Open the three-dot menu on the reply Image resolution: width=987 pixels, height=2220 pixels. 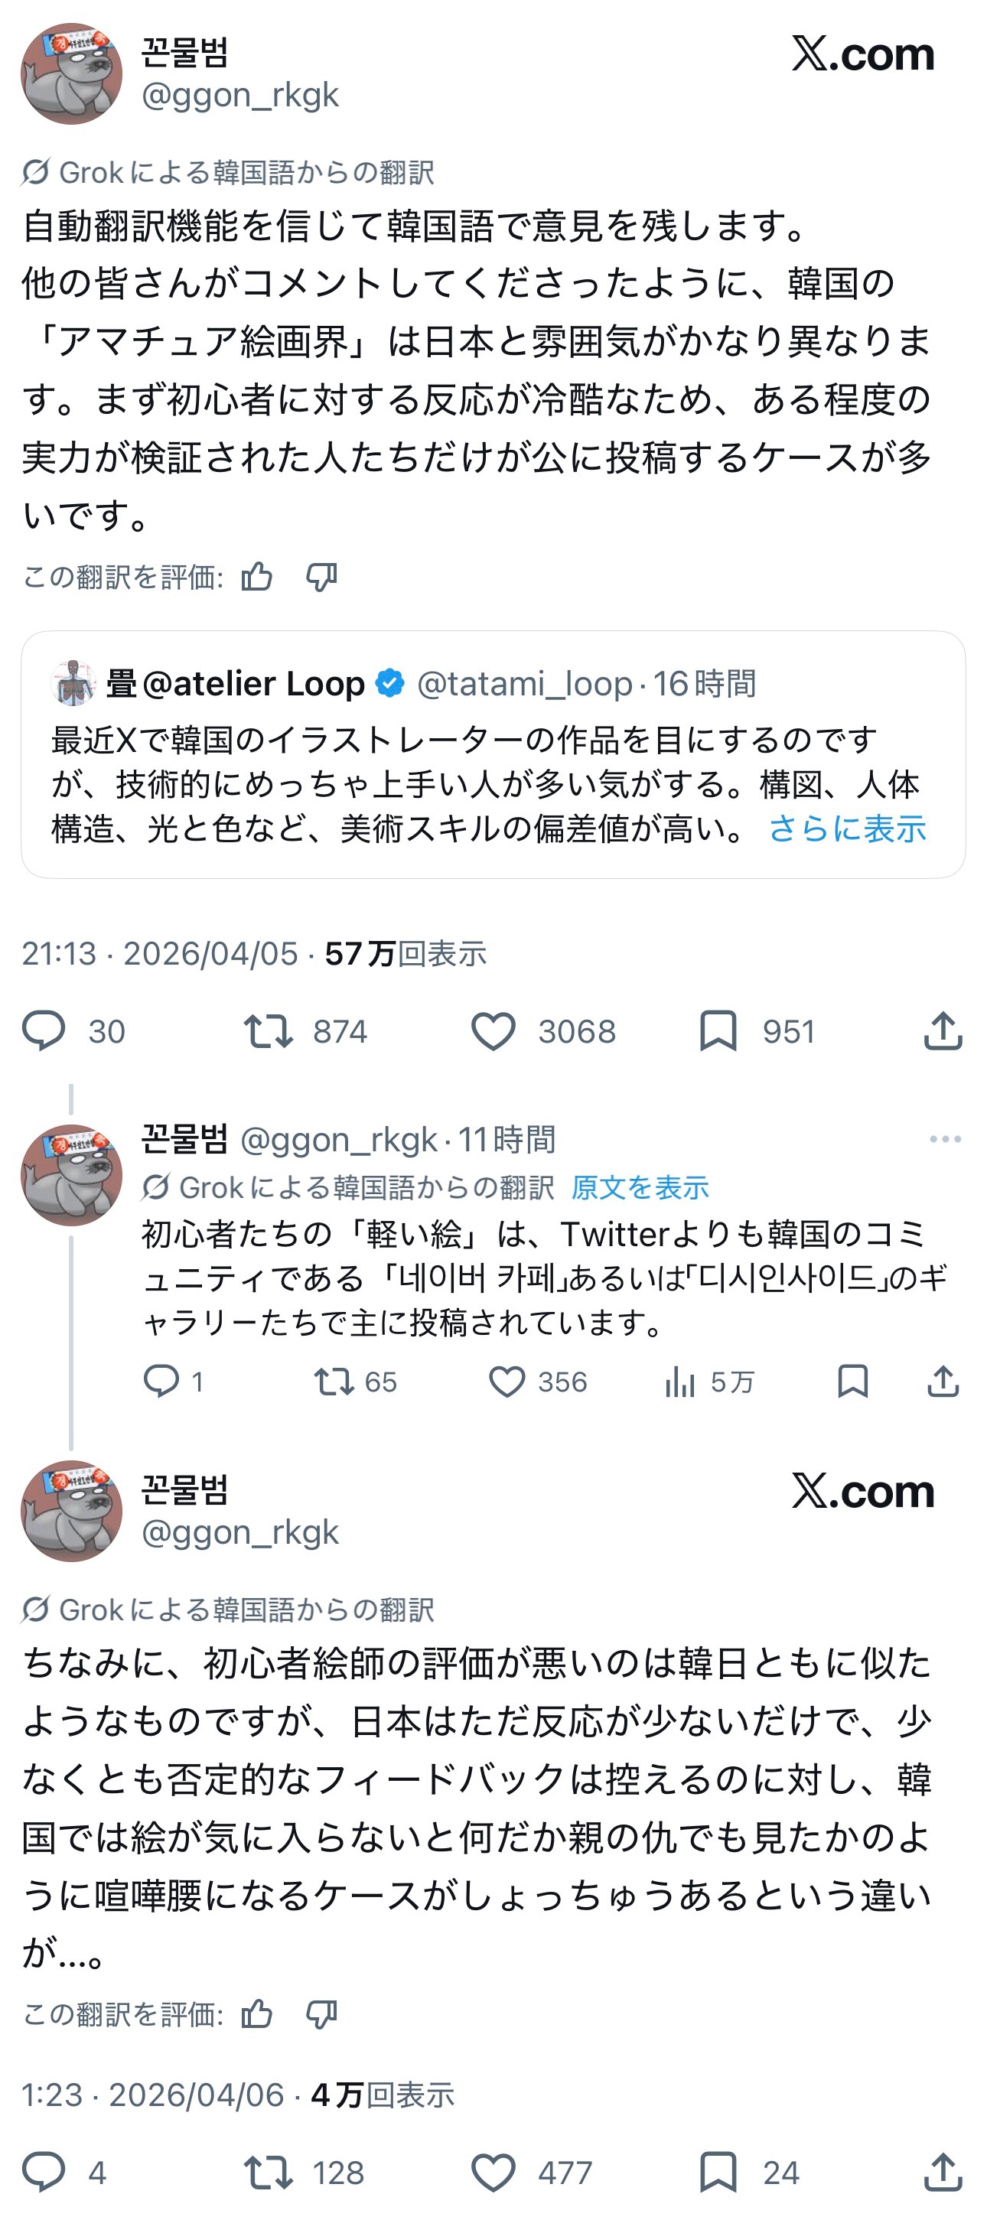point(945,1139)
